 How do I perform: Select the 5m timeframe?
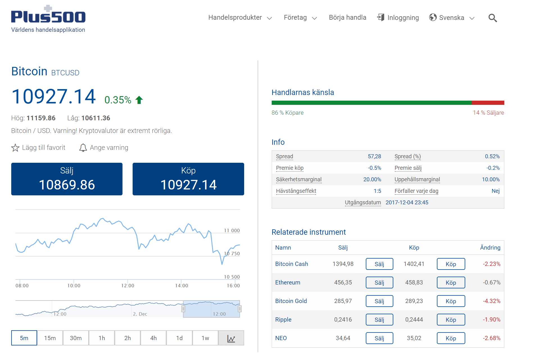[24, 338]
